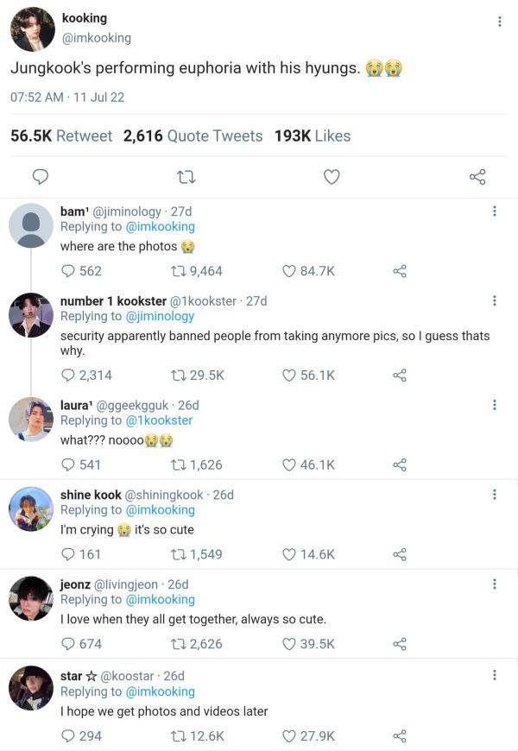The image size is (518, 751).
Task: Retweet number 1 kookster's security reply
Action: 180,375
